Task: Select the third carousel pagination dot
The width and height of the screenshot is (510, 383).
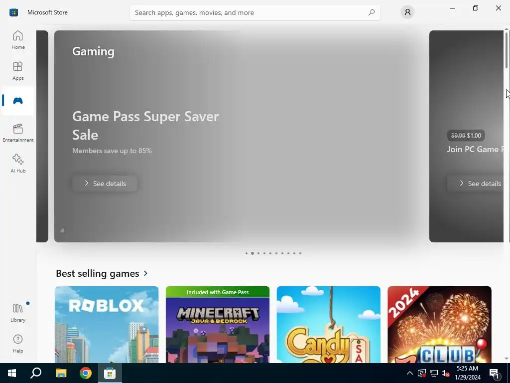Action: pyautogui.click(x=258, y=253)
